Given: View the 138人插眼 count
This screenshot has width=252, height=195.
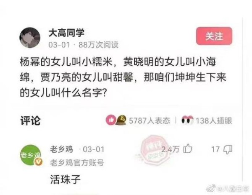Looking at the screenshot, I should pos(214,121).
